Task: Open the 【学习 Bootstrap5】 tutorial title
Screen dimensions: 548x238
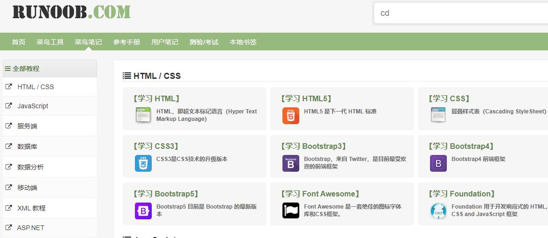Action: [x=166, y=194]
